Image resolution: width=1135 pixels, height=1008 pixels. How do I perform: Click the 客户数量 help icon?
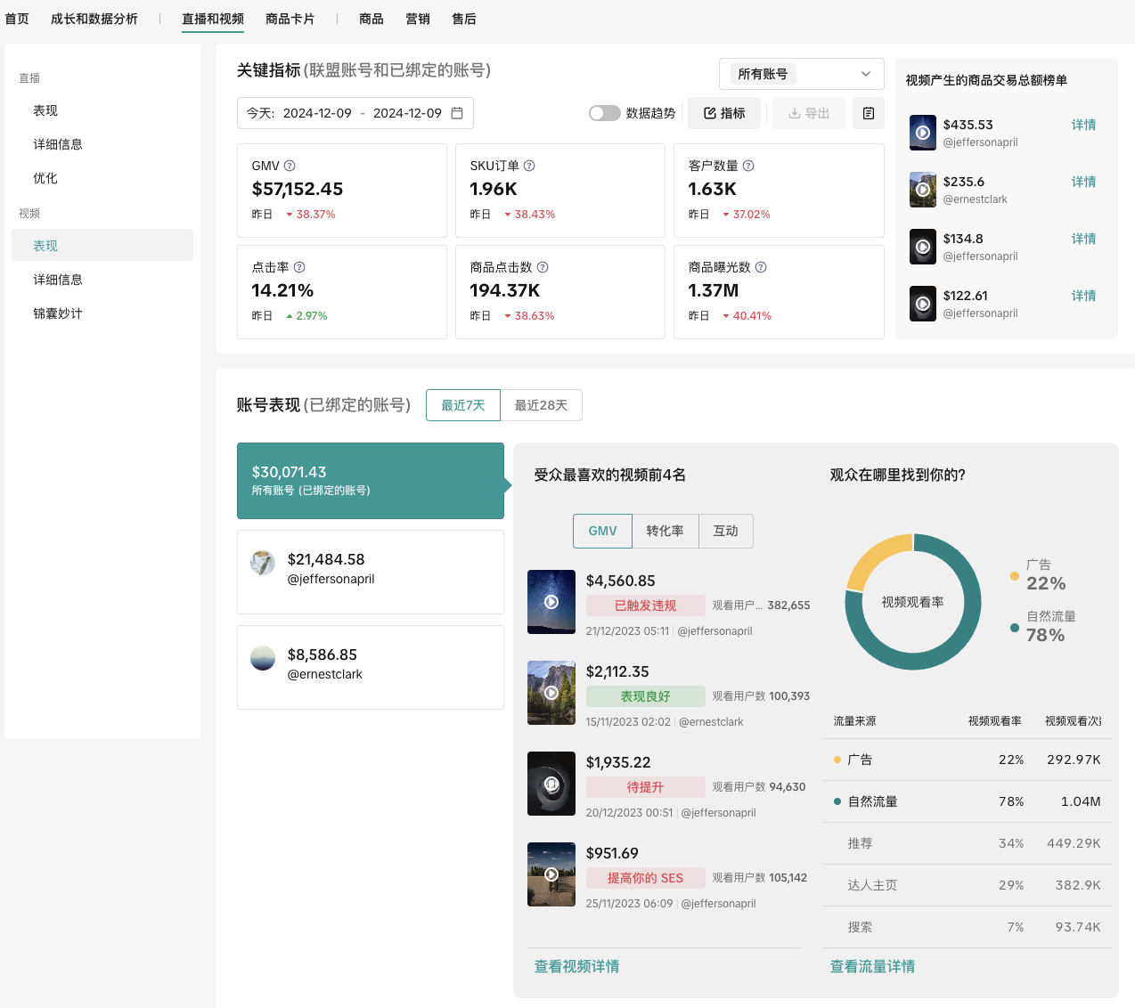tap(748, 166)
